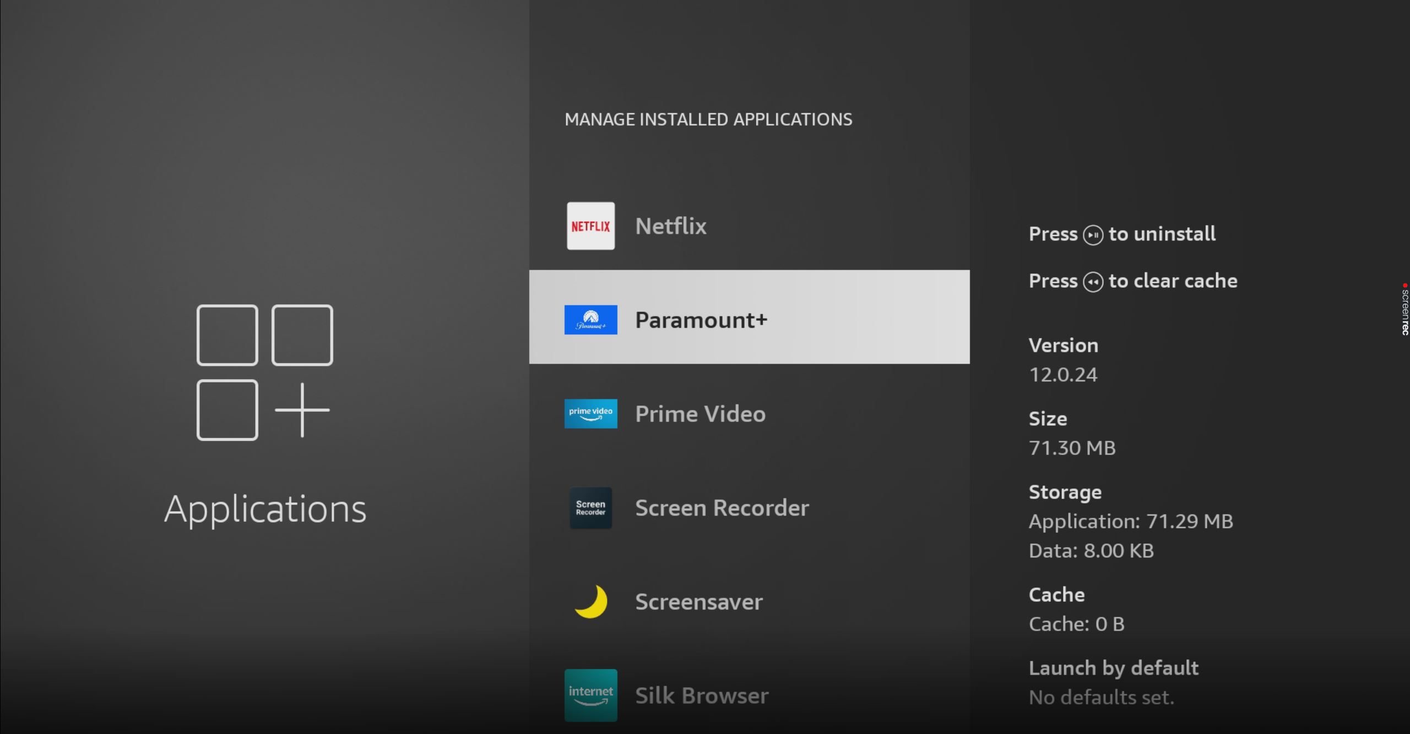Click 'Press to clear cache' text
Image resolution: width=1410 pixels, height=734 pixels.
click(x=1132, y=281)
